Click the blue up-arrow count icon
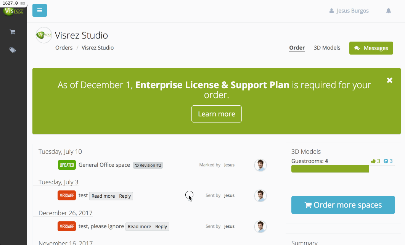Screen dimensions: 405x245 [x=386, y=161]
